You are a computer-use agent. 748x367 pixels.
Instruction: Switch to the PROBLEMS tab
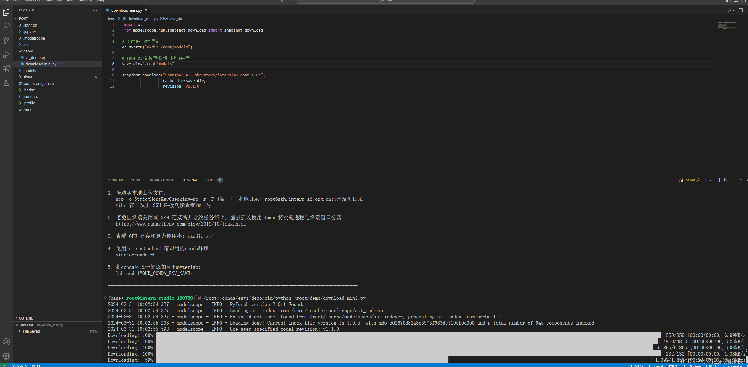115,180
